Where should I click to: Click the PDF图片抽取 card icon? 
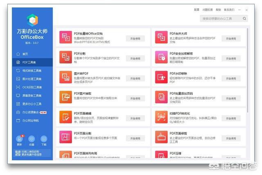click(65, 97)
